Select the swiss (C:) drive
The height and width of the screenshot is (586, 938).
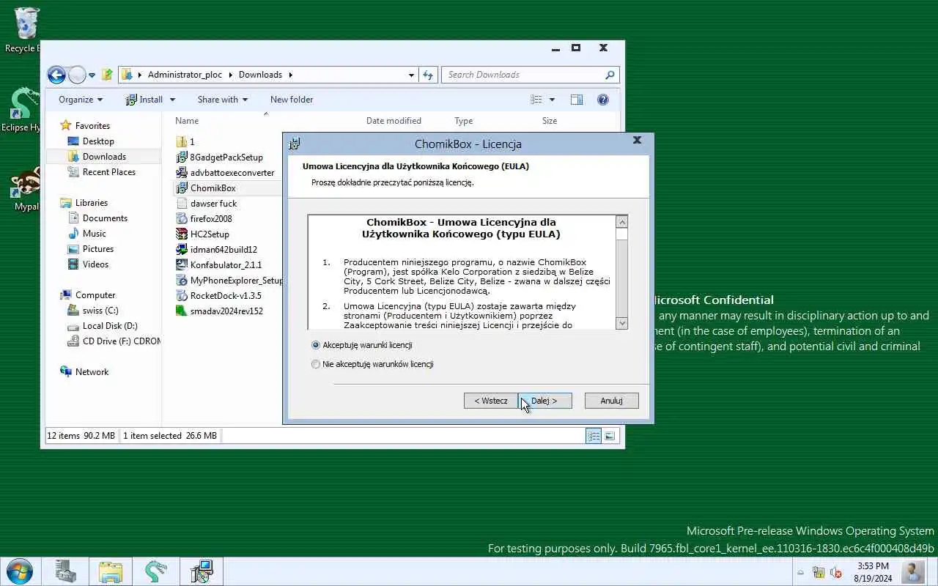[100, 311]
